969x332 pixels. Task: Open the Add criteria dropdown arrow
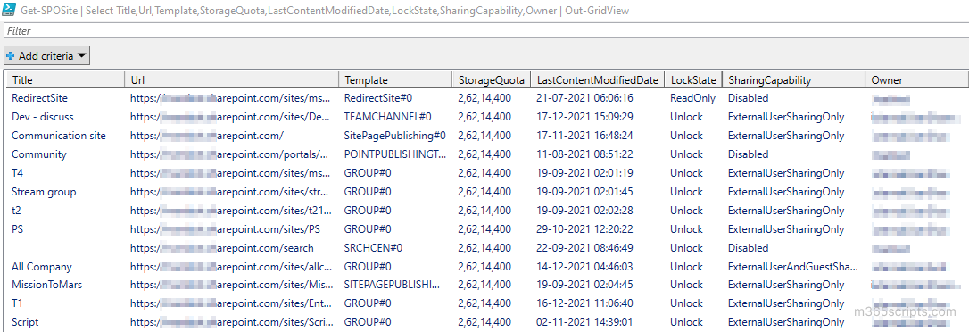pos(81,55)
